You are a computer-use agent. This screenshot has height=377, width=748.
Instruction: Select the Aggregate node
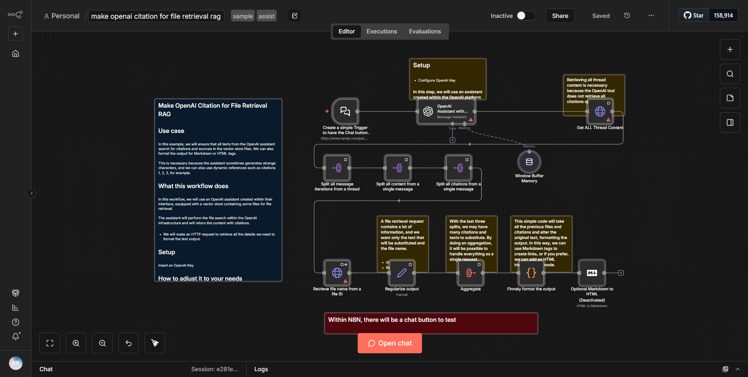[x=471, y=273]
